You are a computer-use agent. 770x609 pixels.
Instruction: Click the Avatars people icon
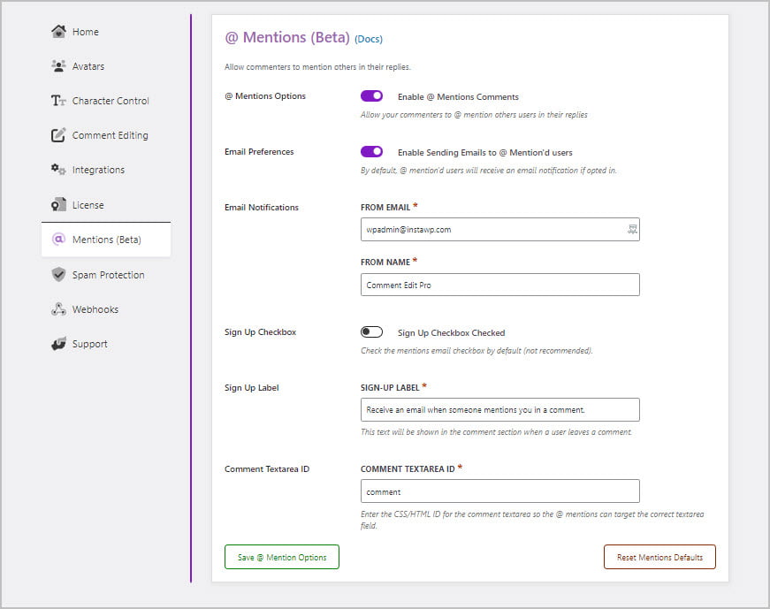(58, 66)
